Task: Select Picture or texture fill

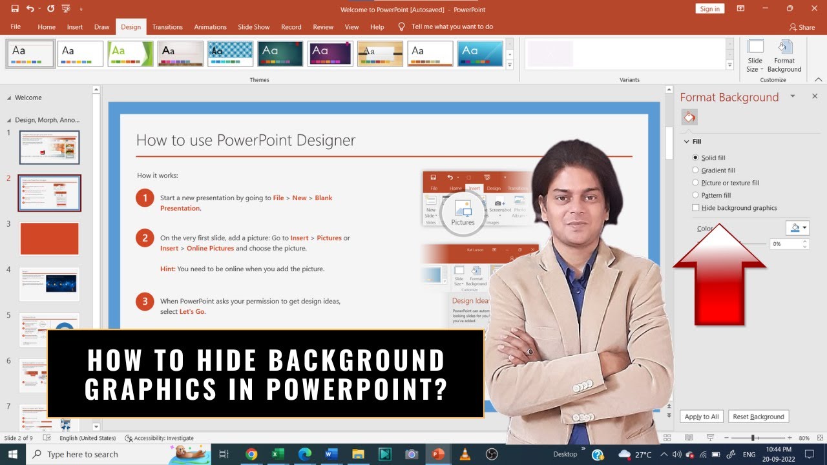Action: tap(726, 183)
